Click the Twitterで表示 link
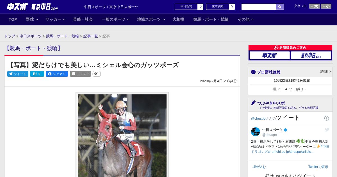The image size is (337, 177). coord(318,167)
